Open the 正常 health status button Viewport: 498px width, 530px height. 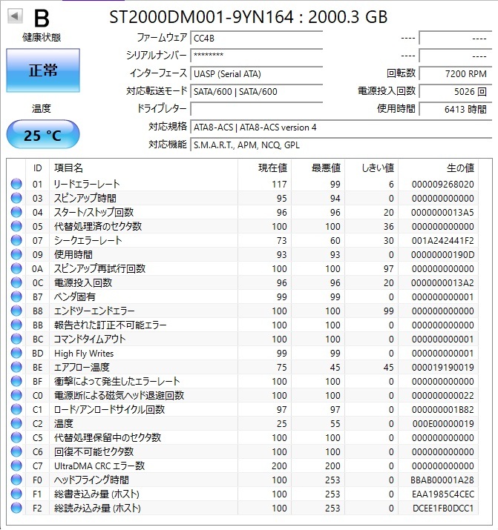pos(43,70)
